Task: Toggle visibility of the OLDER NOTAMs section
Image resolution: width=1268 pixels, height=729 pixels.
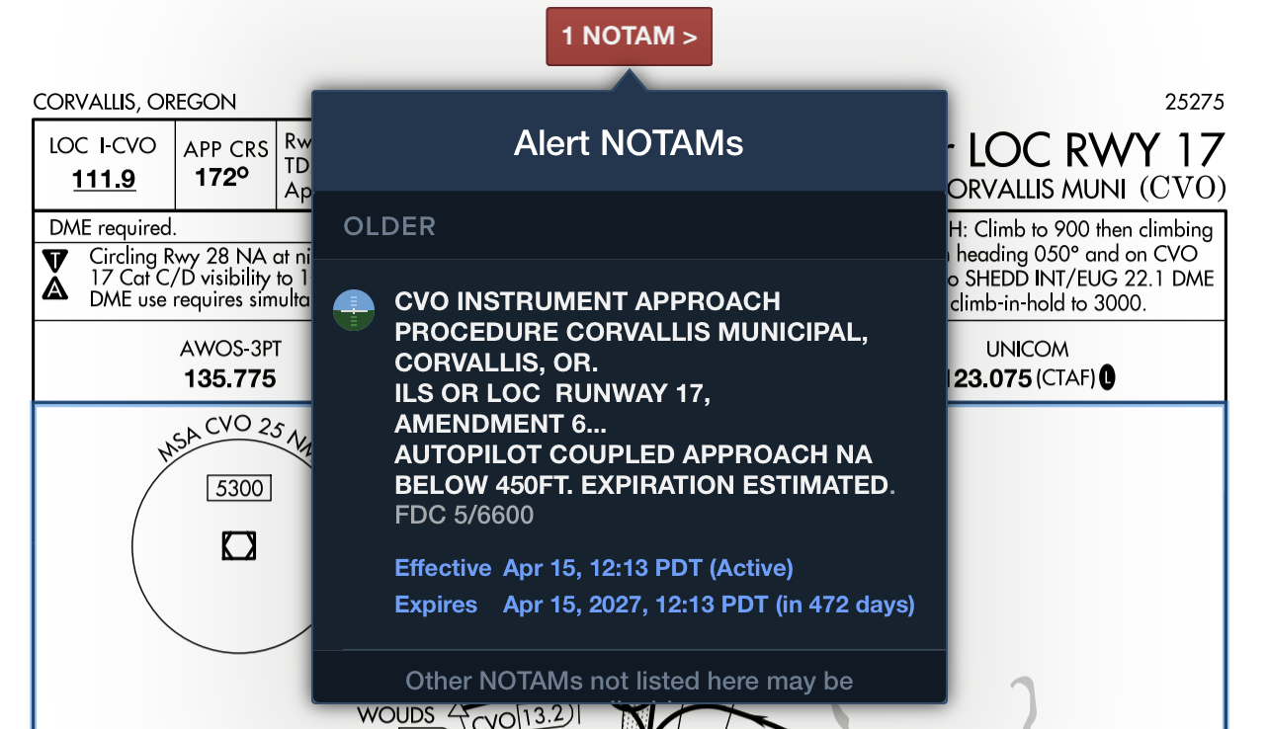Action: (388, 226)
